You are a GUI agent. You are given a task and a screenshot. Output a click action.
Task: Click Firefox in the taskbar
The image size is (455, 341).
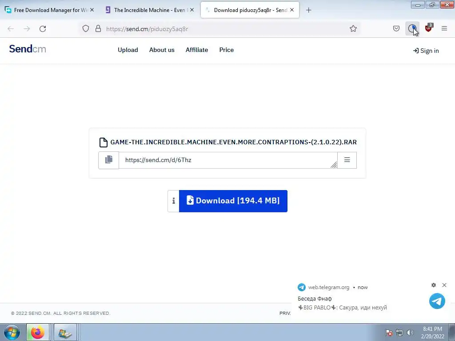(38, 332)
